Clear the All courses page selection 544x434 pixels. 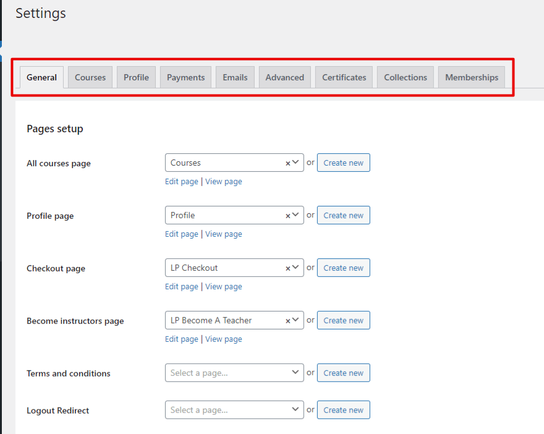click(287, 163)
